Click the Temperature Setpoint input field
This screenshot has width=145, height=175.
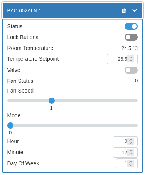pos(122,59)
